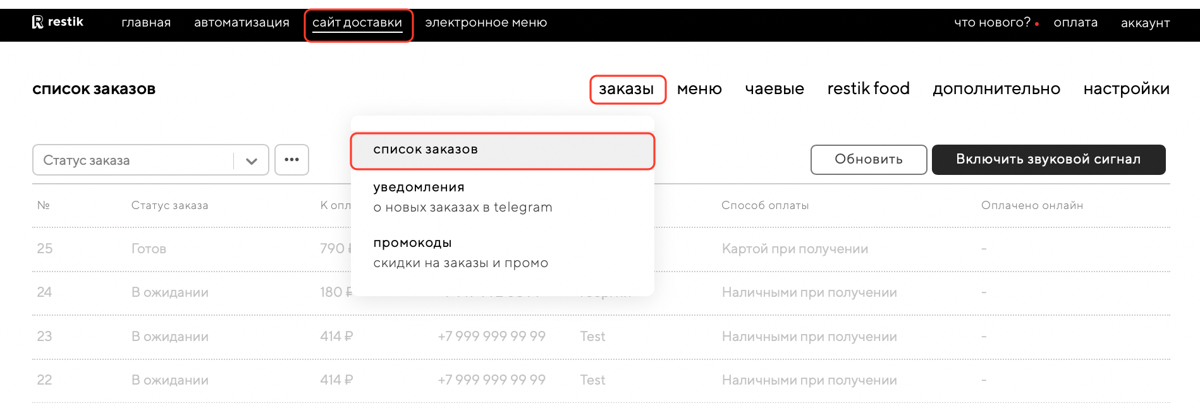Expand the Статус заказа dropdown chevron
This screenshot has height=413, width=1200.
251,160
